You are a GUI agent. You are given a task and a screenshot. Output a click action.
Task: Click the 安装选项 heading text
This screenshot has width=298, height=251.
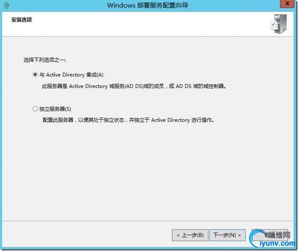pyautogui.click(x=21, y=20)
